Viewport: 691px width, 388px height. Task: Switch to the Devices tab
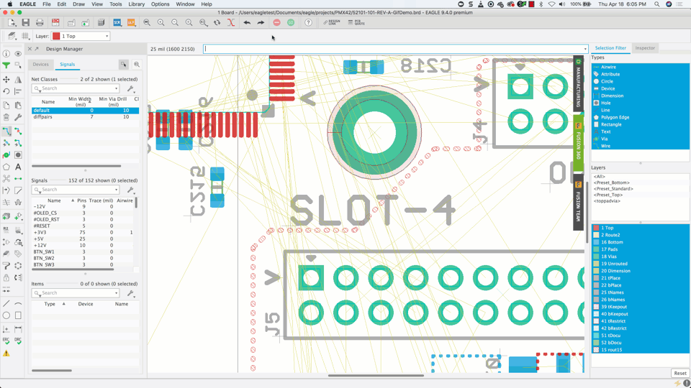pyautogui.click(x=40, y=65)
